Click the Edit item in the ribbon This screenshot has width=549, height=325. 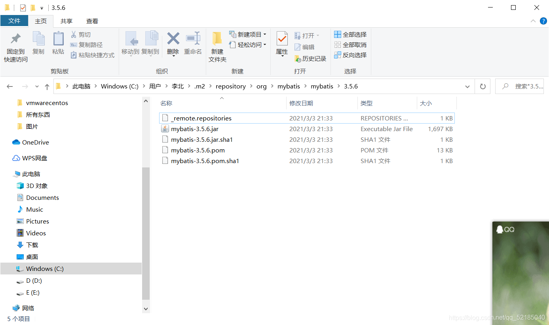click(304, 47)
